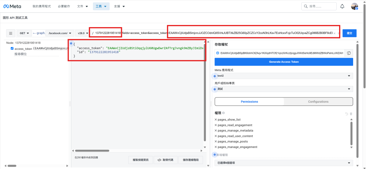Open the Meta logo home link
The height and width of the screenshot is (169, 366).
pos(12,6)
